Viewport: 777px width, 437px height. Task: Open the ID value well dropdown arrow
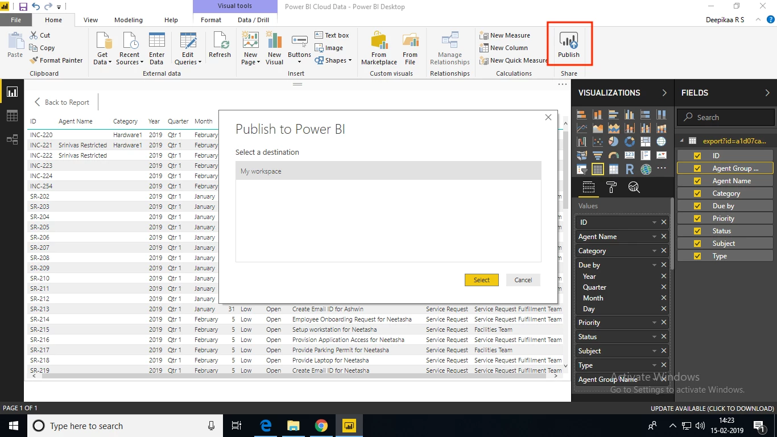pyautogui.click(x=654, y=222)
